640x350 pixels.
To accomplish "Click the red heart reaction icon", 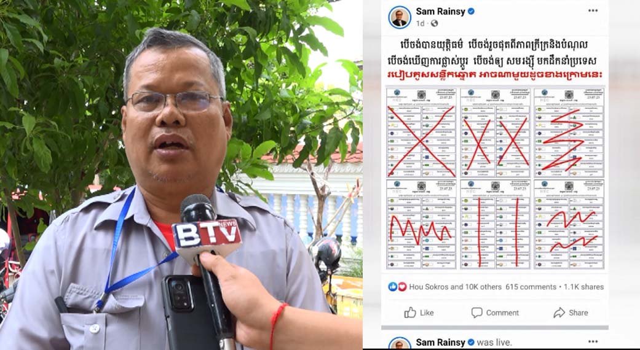I will pos(401,287).
